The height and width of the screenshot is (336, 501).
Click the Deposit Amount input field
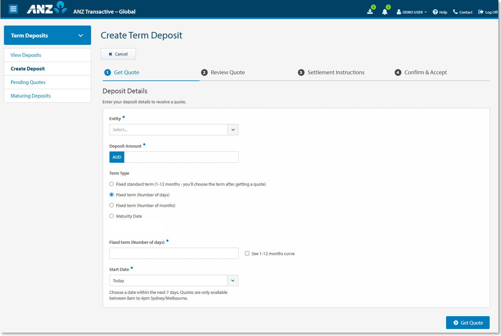pos(181,157)
